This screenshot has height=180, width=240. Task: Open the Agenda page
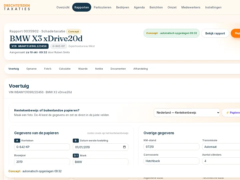(x=139, y=7)
